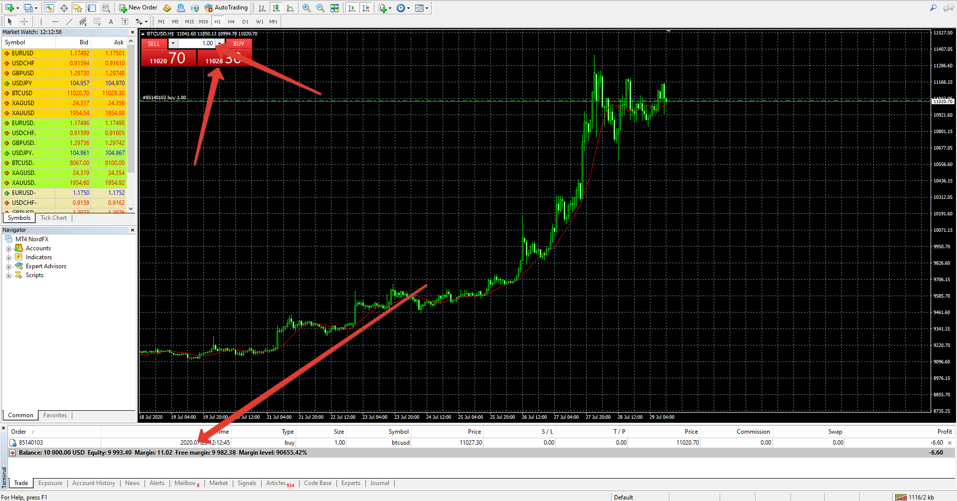Switch timeframe to H4
The width and height of the screenshot is (957, 501).
pos(231,21)
